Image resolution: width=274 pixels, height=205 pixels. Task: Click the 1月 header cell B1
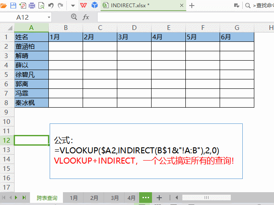pos(66,37)
